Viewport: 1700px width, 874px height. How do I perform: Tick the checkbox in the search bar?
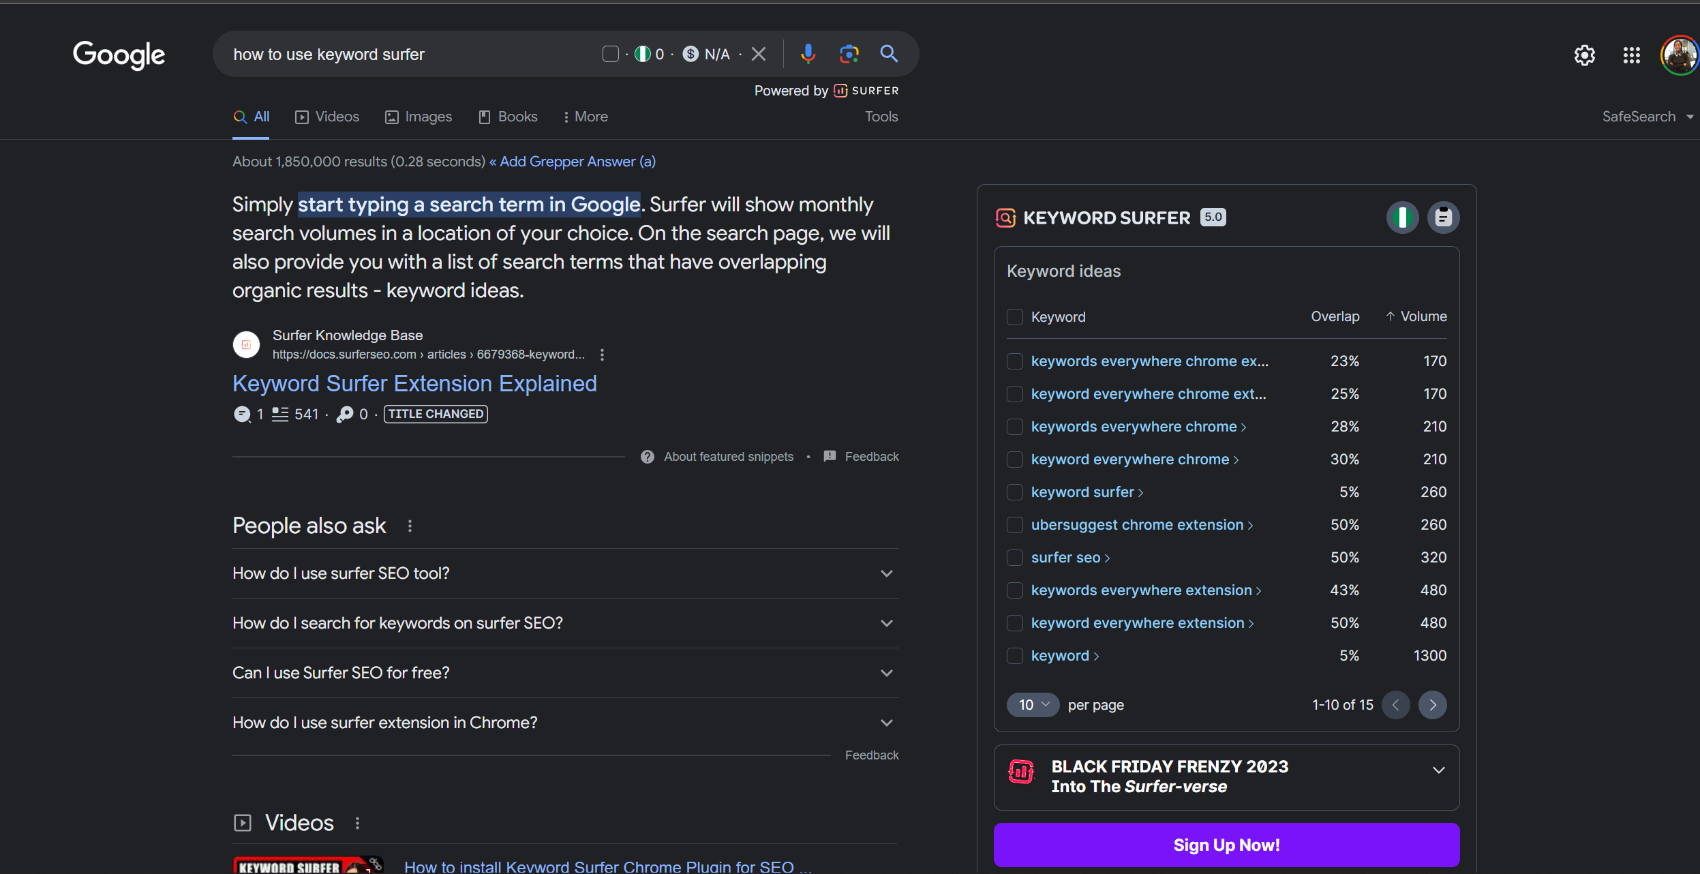(x=611, y=54)
